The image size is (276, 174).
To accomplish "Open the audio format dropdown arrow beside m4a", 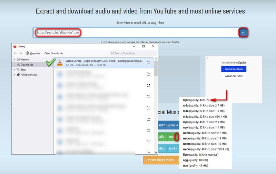I will pyautogui.click(x=177, y=137).
